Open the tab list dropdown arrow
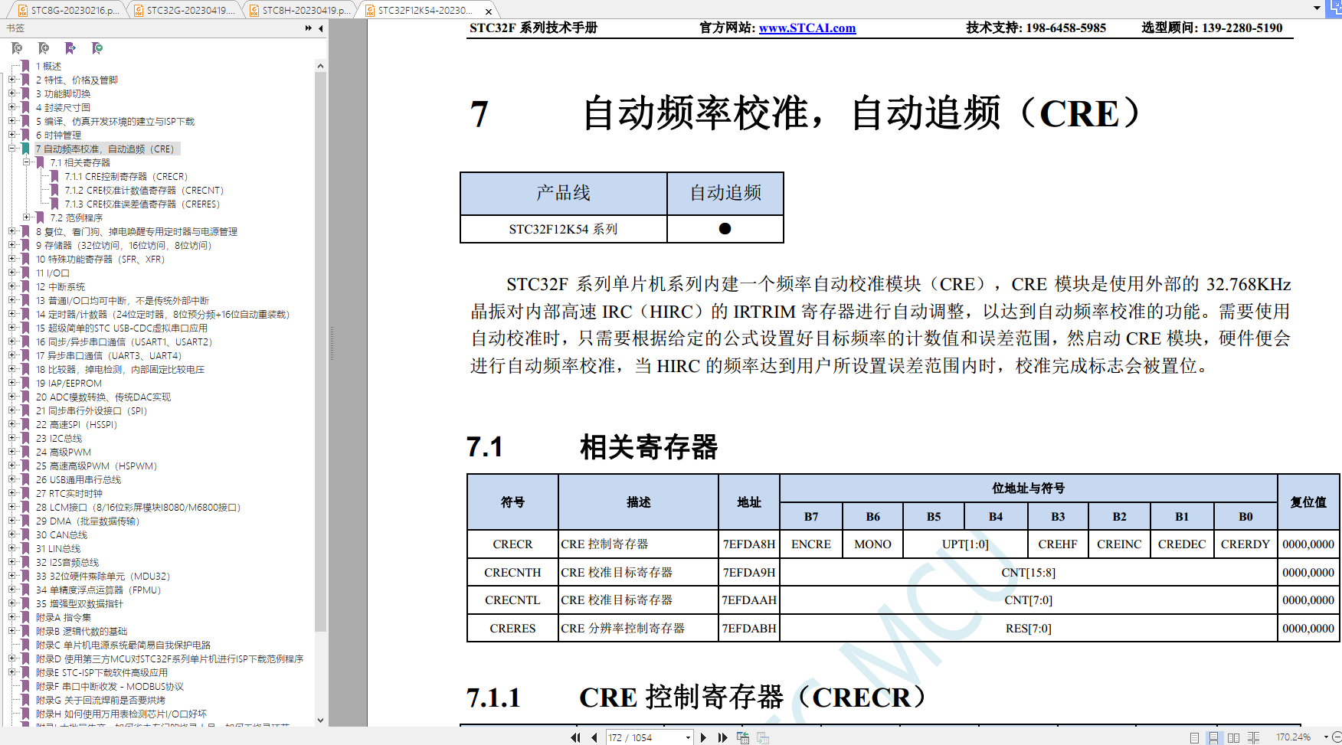This screenshot has width=1342, height=745. click(x=1317, y=8)
